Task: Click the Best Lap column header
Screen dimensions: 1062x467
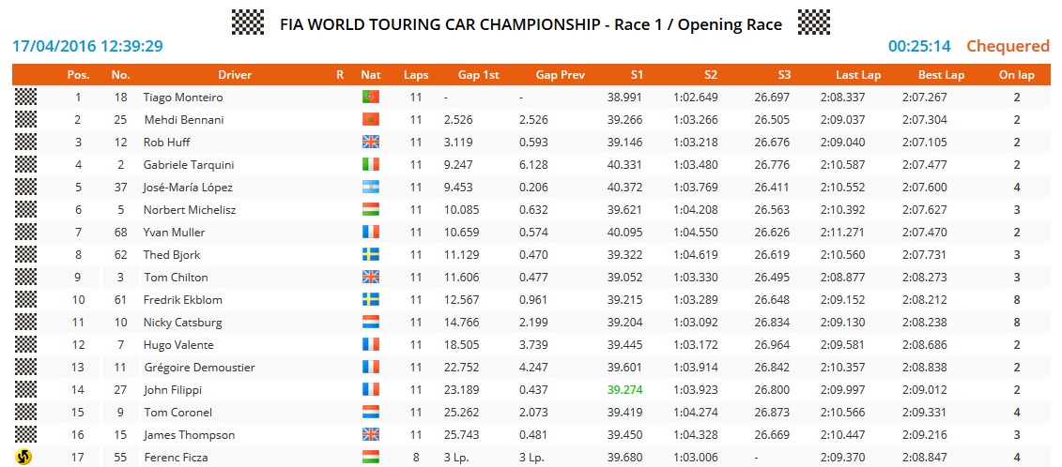Action: 941,75
